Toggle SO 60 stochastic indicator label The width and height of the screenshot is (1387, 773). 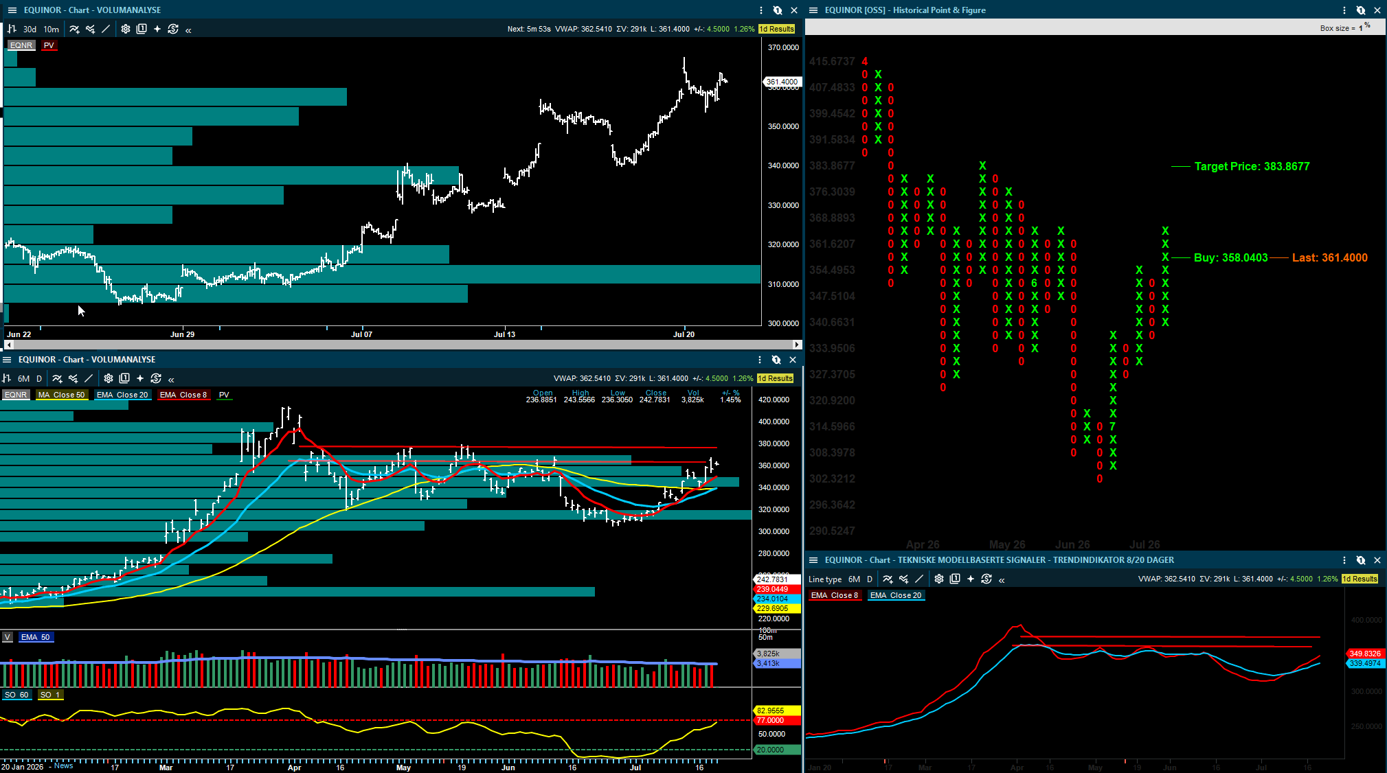[x=16, y=695]
